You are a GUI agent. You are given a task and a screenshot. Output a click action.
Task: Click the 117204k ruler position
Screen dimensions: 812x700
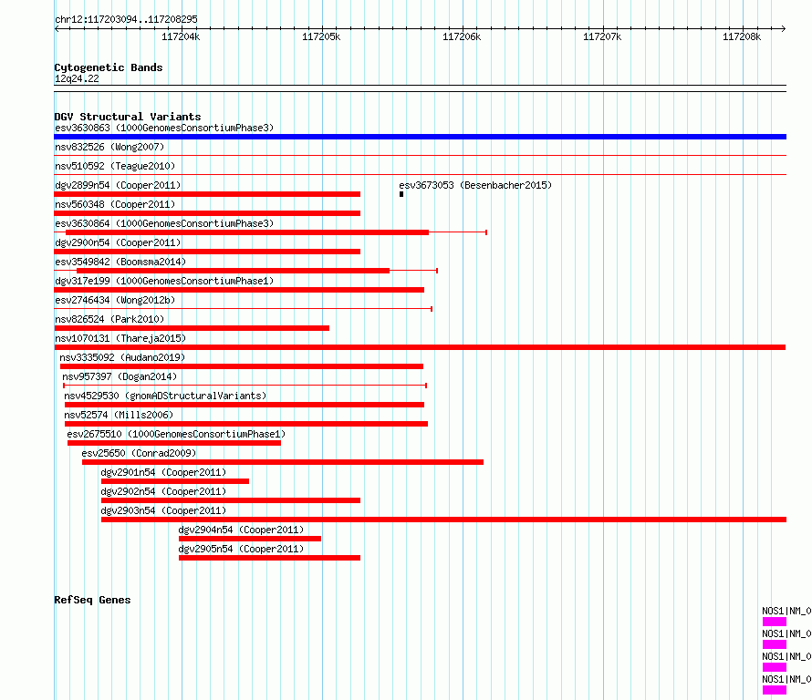point(181,36)
